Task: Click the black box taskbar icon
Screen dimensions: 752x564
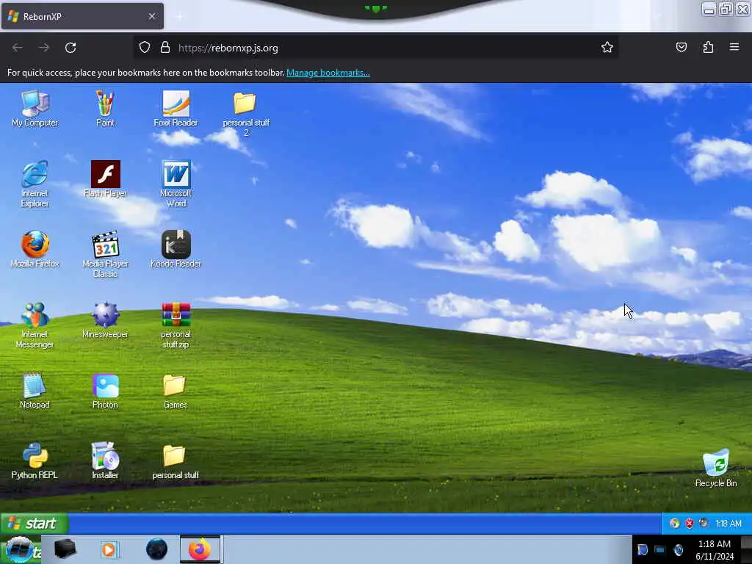Action: point(65,549)
